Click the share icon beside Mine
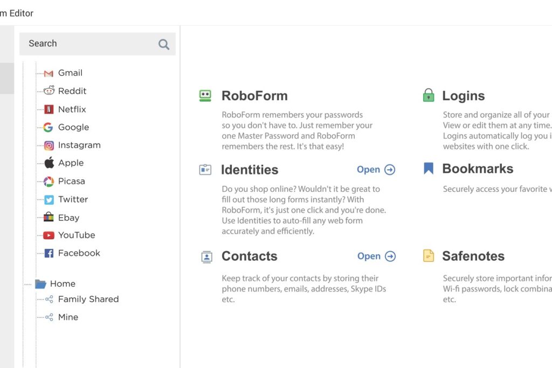The image size is (552, 368). click(49, 317)
